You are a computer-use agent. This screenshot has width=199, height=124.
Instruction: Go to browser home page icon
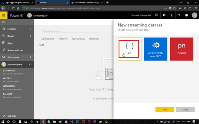point(18,8)
